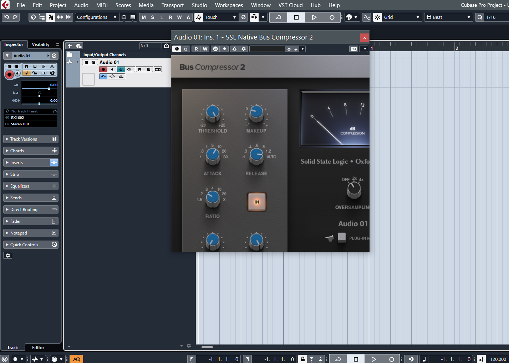Image resolution: width=509 pixels, height=363 pixels.
Task: Toggle Monitor speaker on Audio 01 track
Action: (x=112, y=69)
